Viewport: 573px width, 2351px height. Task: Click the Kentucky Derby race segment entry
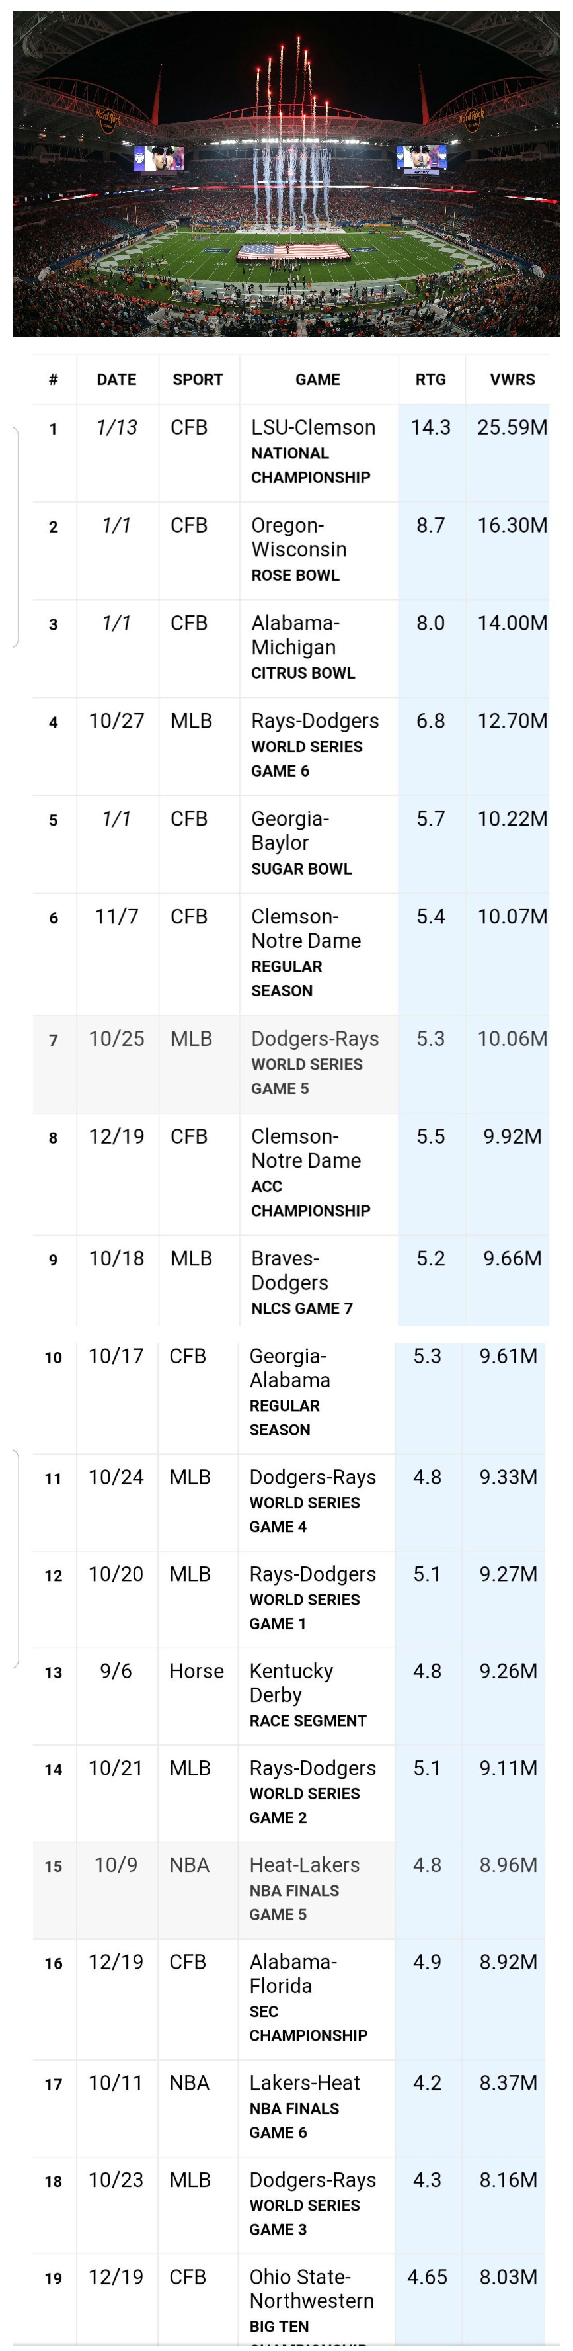tap(307, 1695)
